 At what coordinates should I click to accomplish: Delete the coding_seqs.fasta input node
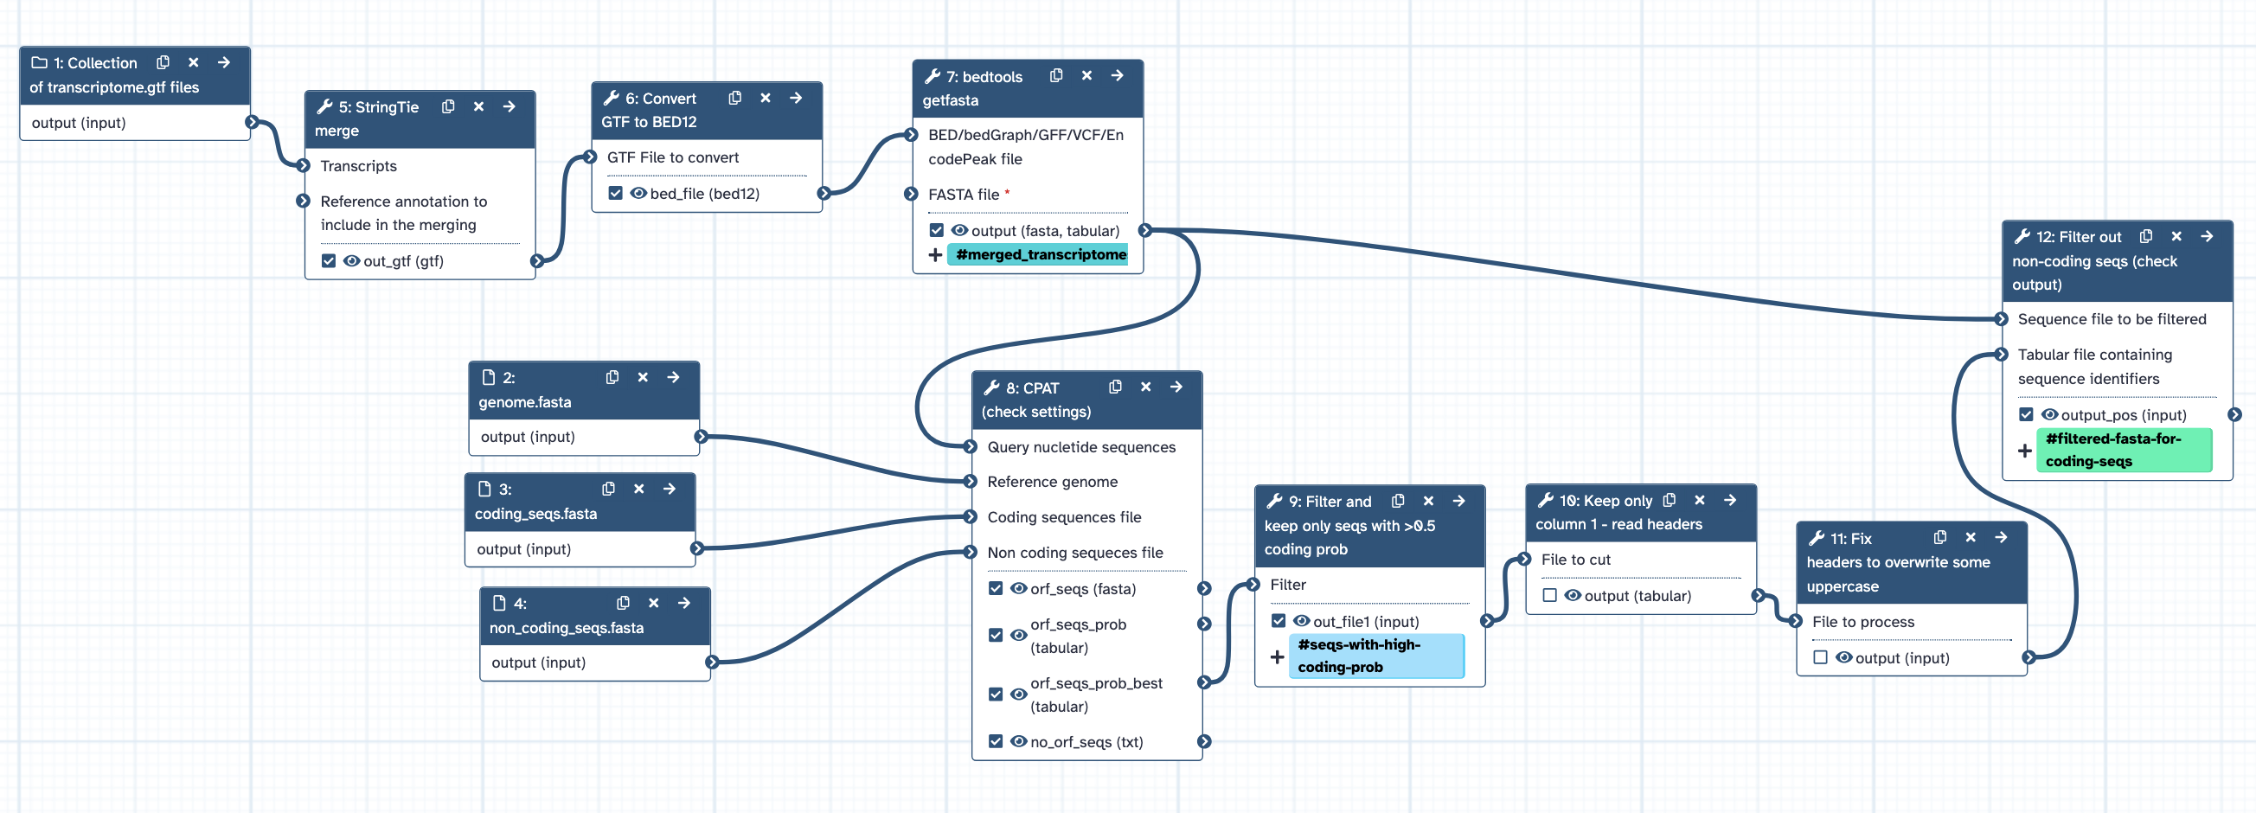point(638,489)
